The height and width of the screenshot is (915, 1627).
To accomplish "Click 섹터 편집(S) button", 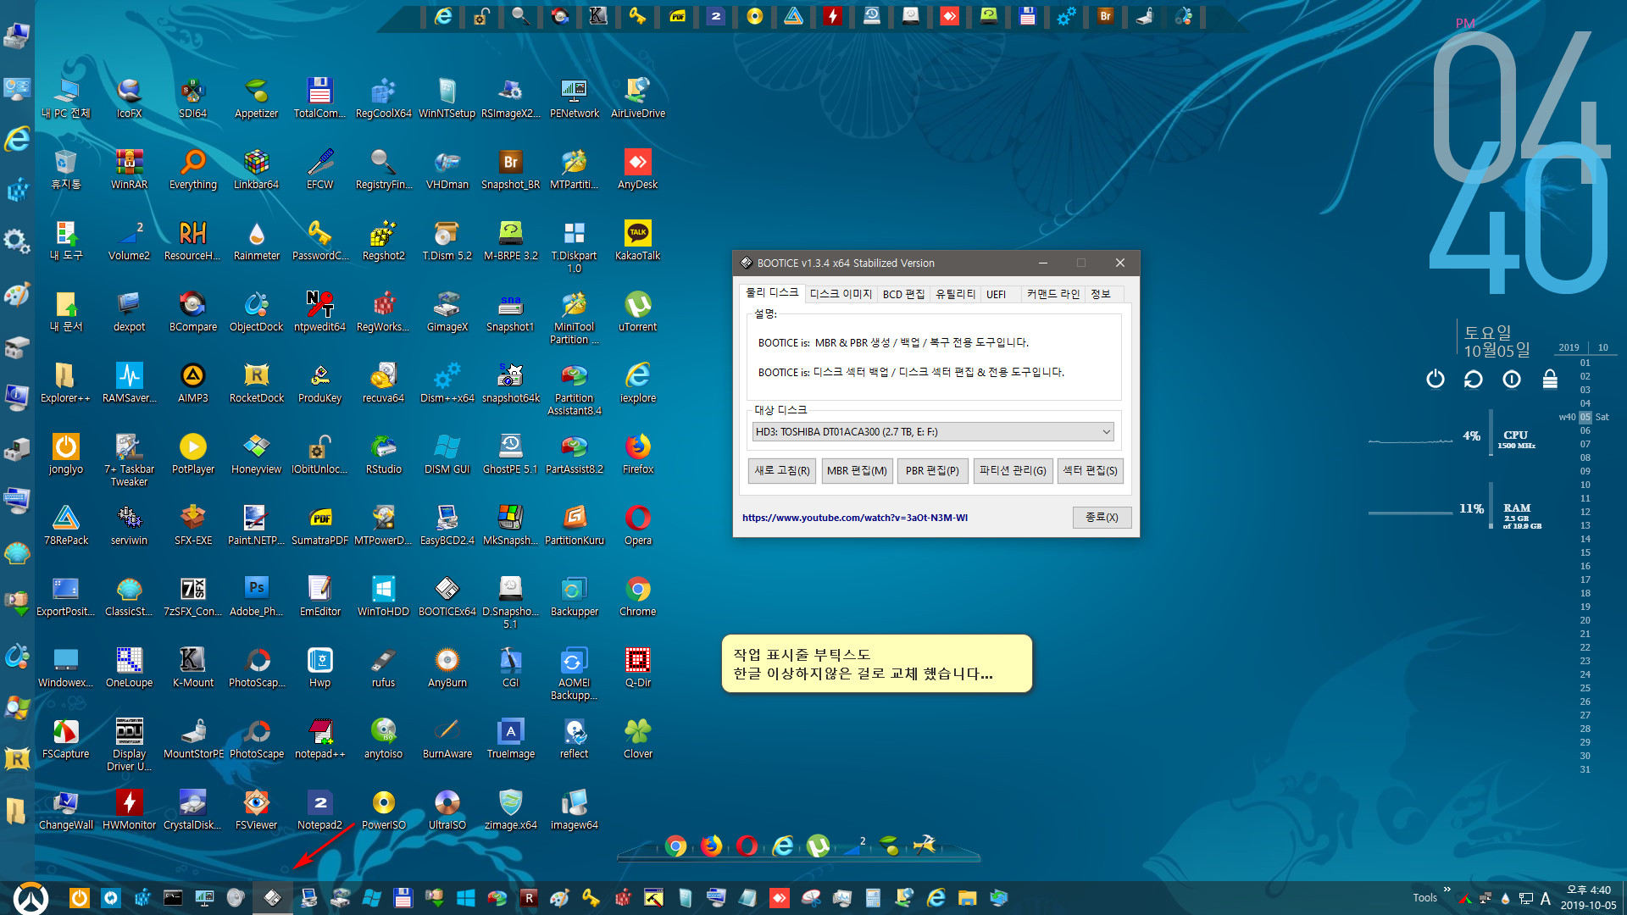I will 1090,471.
